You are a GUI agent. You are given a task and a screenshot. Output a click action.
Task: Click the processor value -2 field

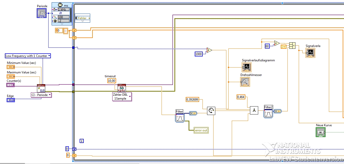[63, 21]
